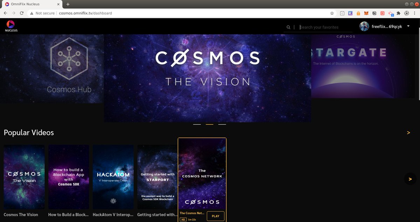Reload the current page
Image resolution: width=420 pixels, height=222 pixels.
22,13
